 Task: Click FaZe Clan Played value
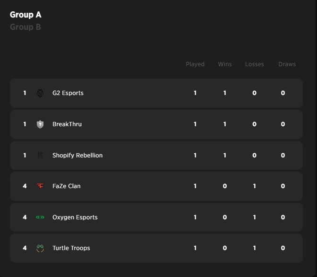195,186
